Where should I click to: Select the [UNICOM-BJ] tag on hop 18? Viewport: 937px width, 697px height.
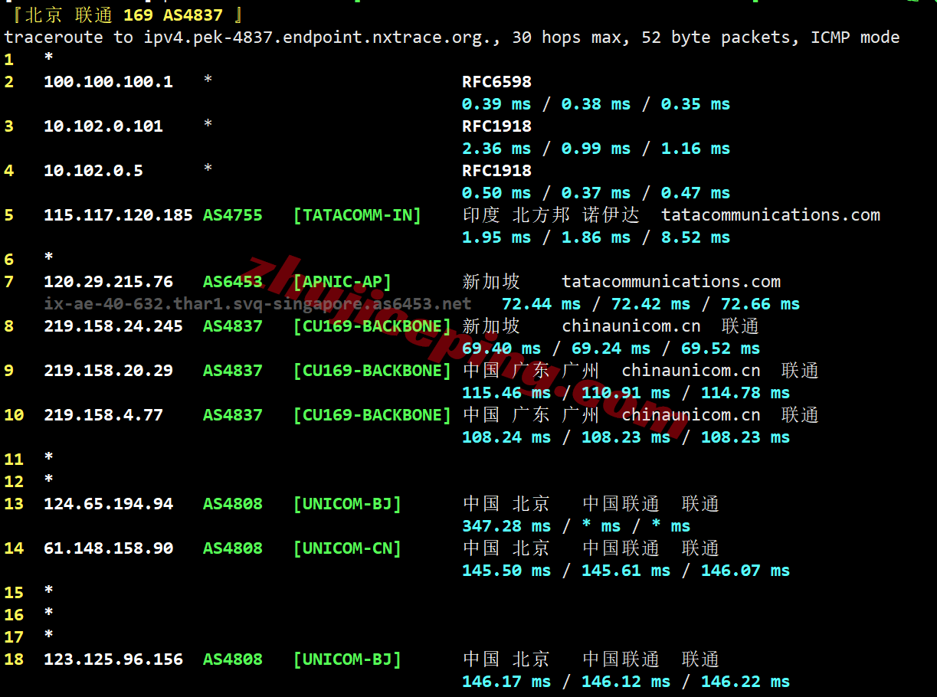(347, 659)
